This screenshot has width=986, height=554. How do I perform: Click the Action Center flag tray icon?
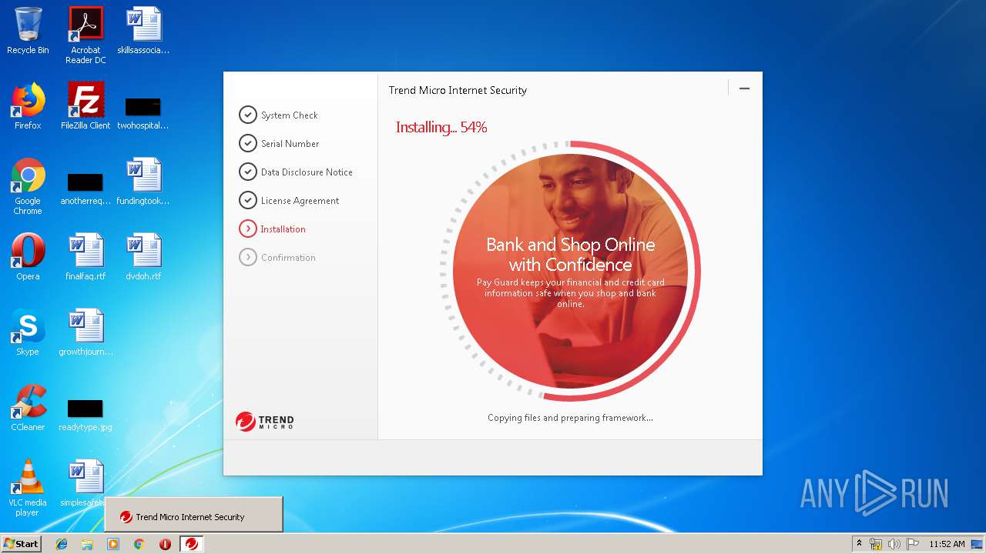tap(912, 544)
